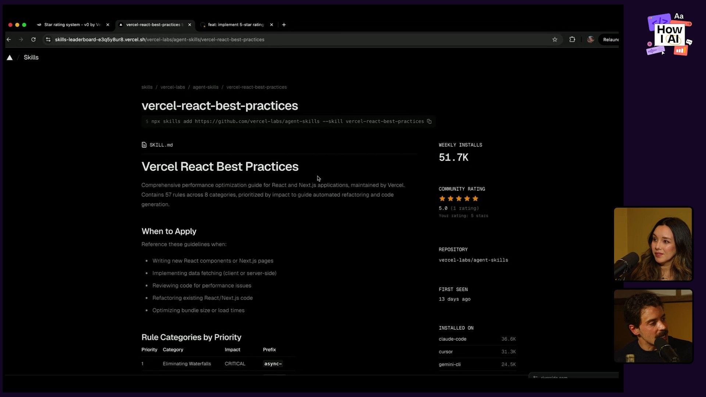Click the green maximize window button
Image resolution: width=706 pixels, height=397 pixels.
pos(24,25)
